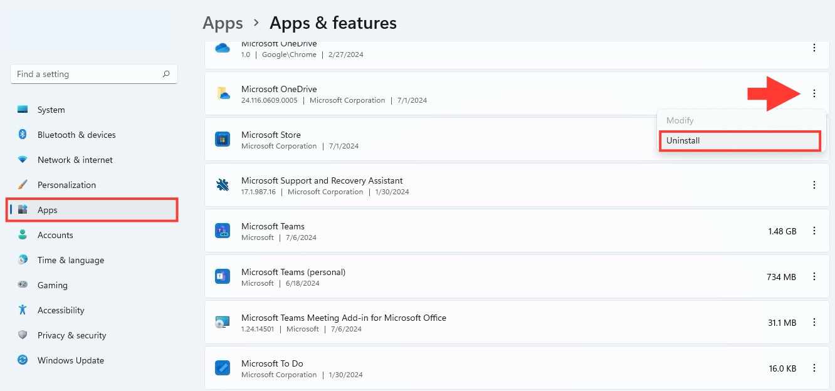
Task: Click the 1.48 GB size value
Action: click(782, 231)
